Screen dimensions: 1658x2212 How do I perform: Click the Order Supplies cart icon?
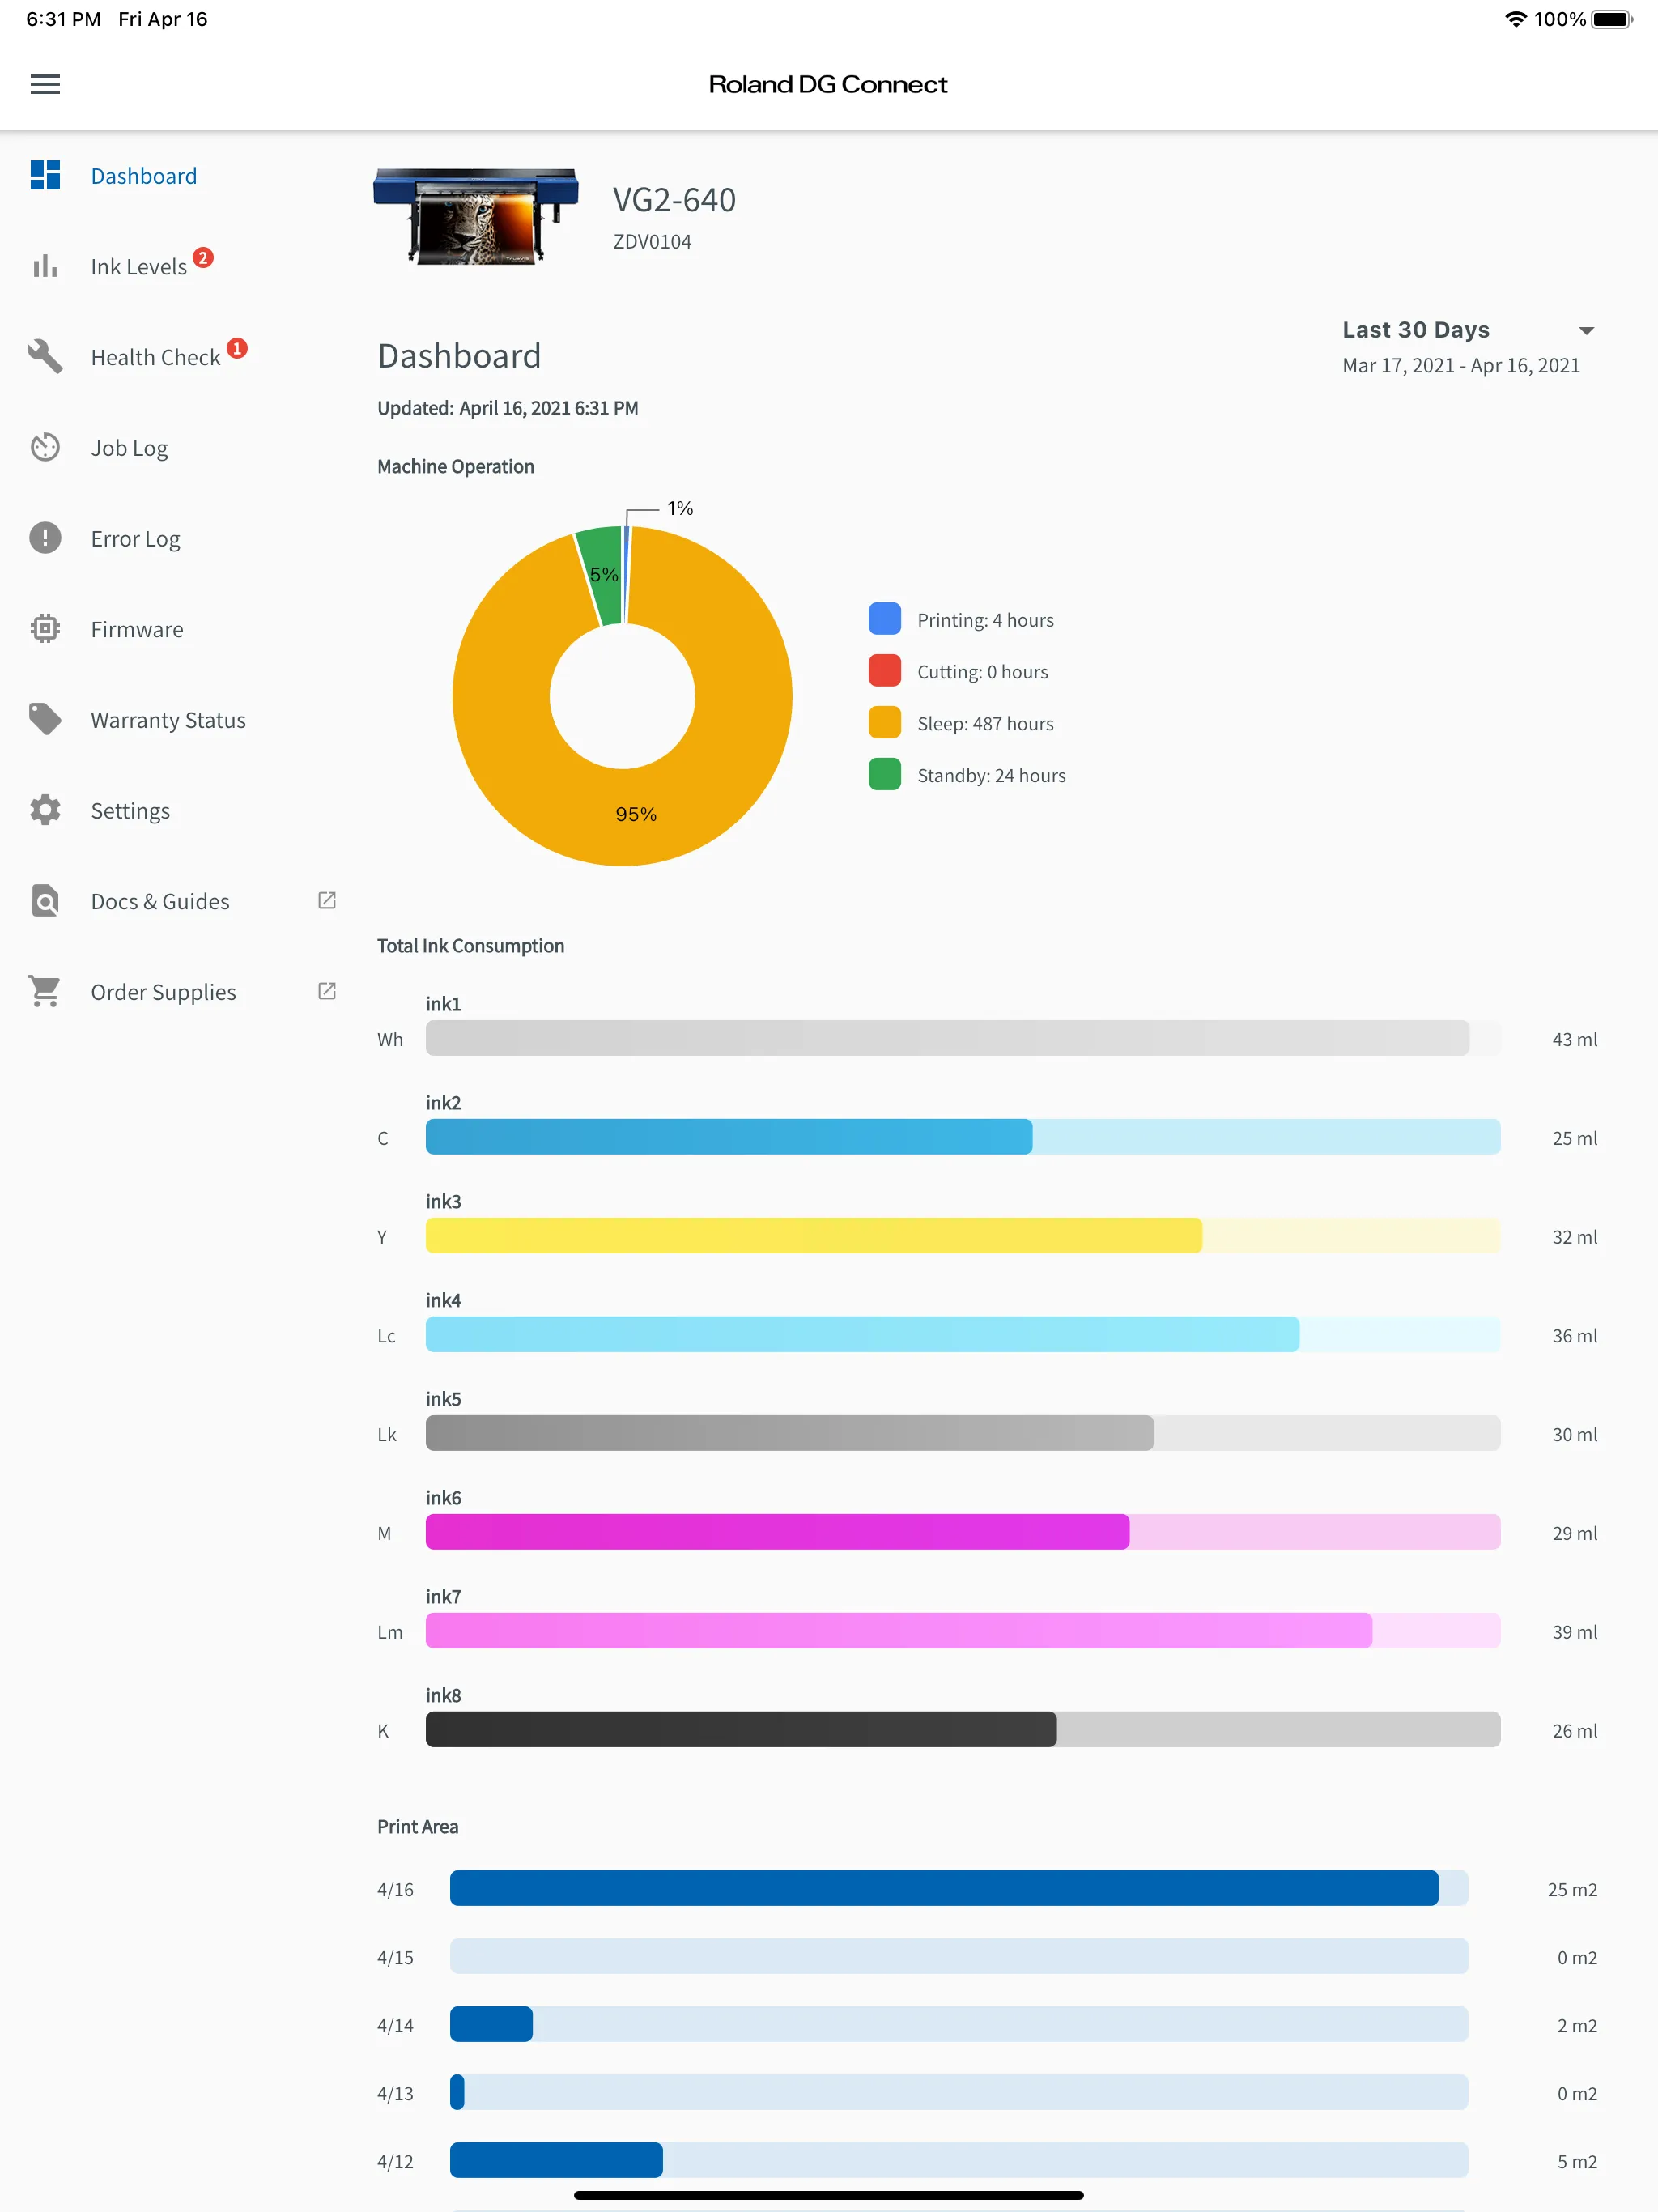click(x=45, y=991)
